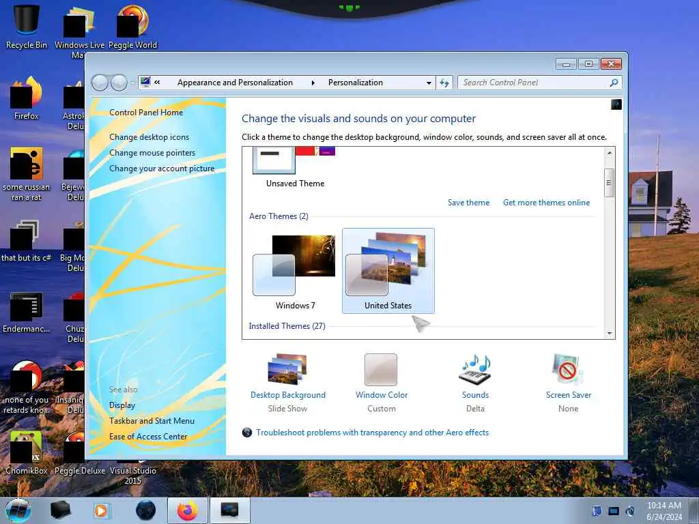This screenshot has height=524, width=699.
Task: Click the search magnifier icon
Action: pyautogui.click(x=614, y=83)
